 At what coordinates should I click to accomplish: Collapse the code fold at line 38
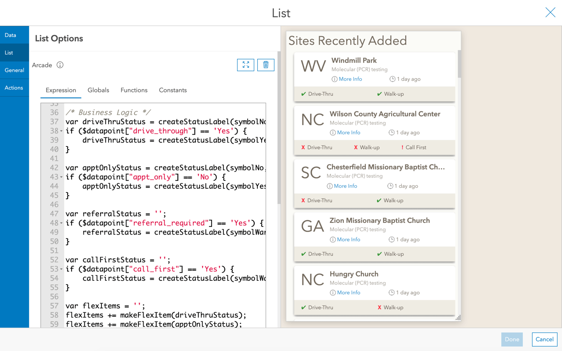(61, 131)
